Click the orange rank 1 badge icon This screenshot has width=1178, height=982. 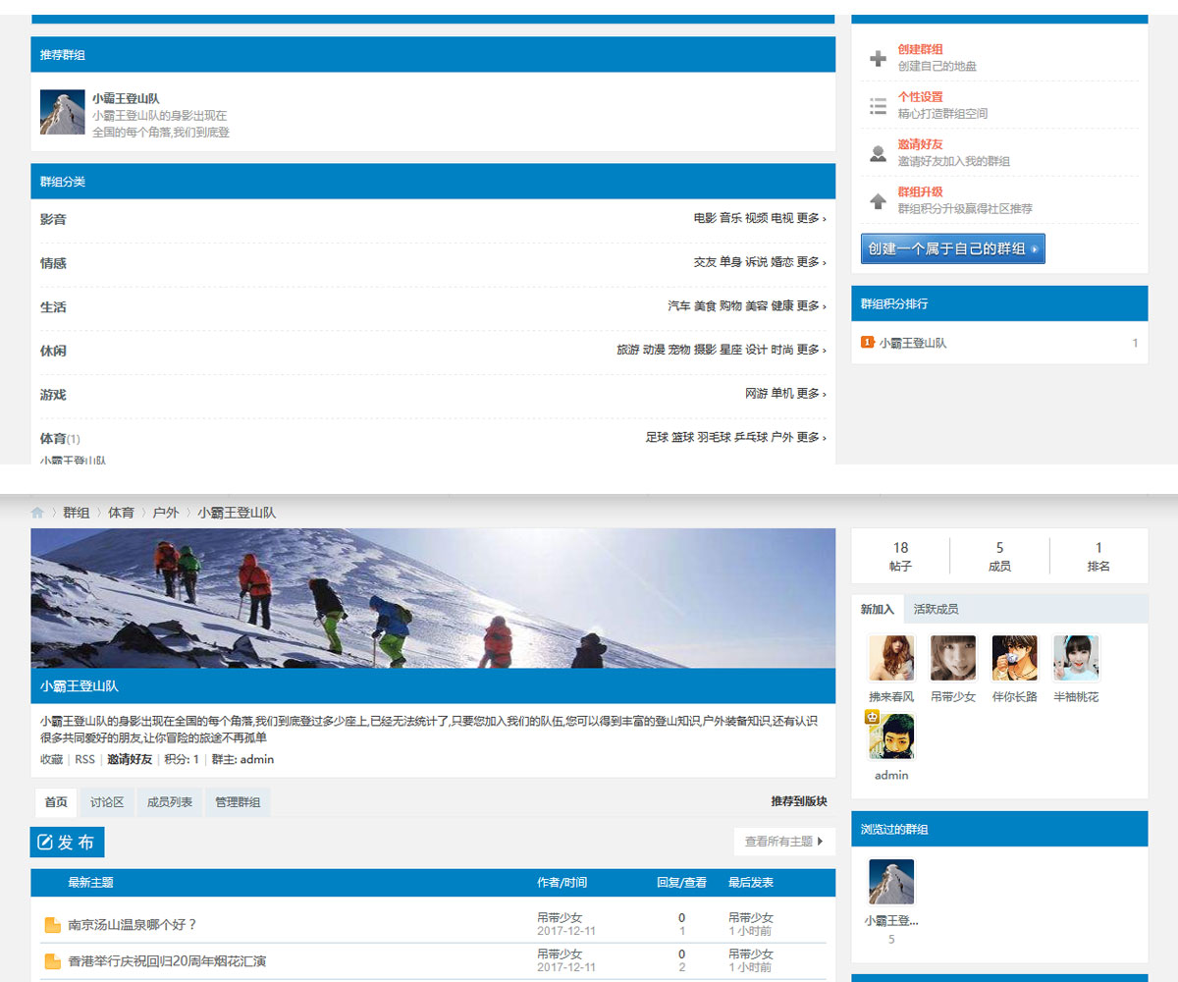tap(867, 343)
